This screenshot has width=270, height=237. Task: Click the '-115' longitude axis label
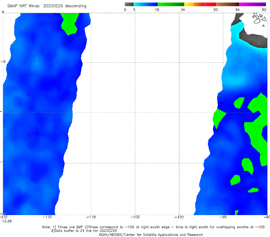coord(47,217)
